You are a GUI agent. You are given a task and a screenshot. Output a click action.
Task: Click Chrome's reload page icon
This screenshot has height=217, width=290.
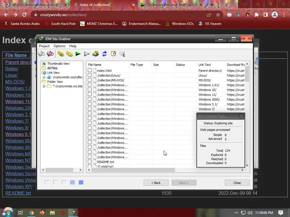(x=24, y=15)
